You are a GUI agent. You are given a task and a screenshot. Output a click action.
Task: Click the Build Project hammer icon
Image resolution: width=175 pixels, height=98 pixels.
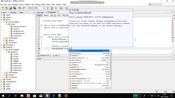[48, 8]
